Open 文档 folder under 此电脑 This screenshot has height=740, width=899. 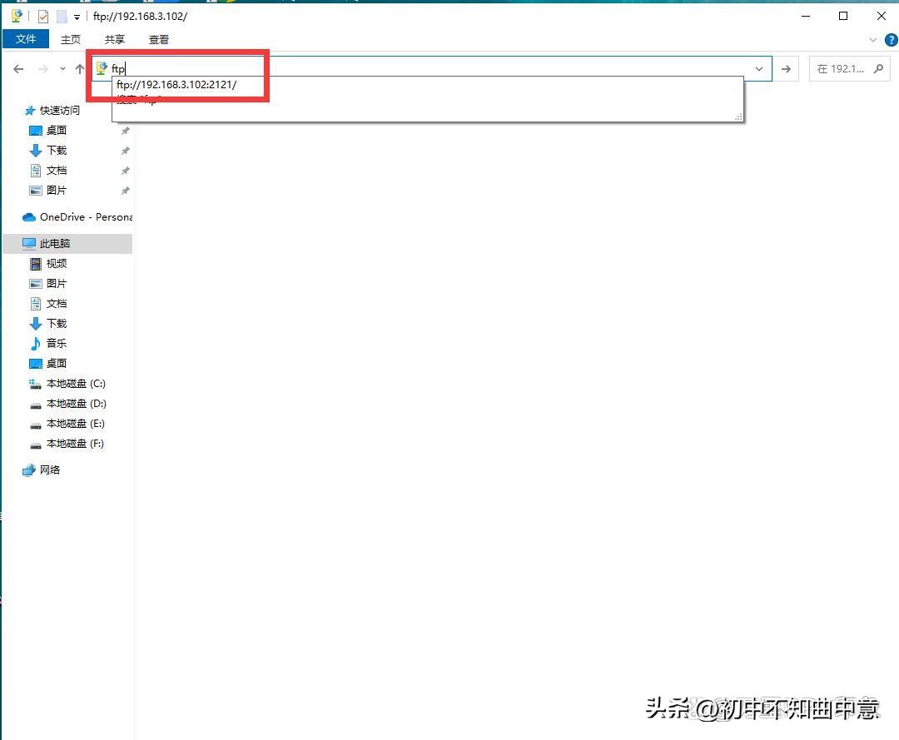tap(57, 303)
